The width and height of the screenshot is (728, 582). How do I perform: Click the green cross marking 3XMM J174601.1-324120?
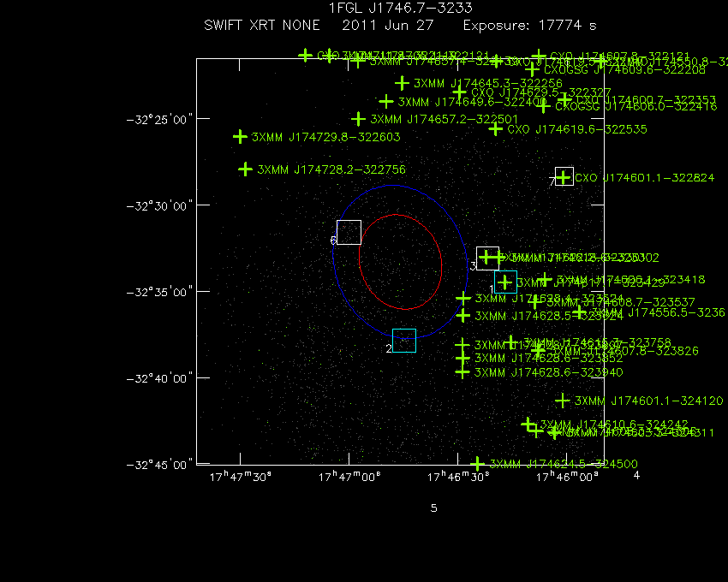tap(563, 401)
